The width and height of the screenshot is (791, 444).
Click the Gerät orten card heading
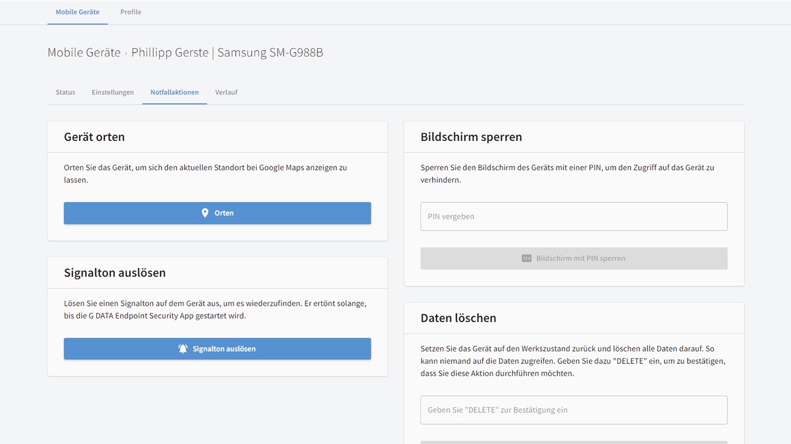tap(94, 137)
